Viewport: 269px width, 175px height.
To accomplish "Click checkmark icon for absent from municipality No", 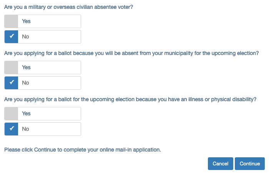I will pos(12,82).
